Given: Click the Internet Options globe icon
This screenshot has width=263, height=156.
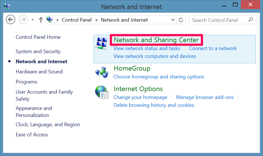Looking at the screenshot, I should (102, 92).
